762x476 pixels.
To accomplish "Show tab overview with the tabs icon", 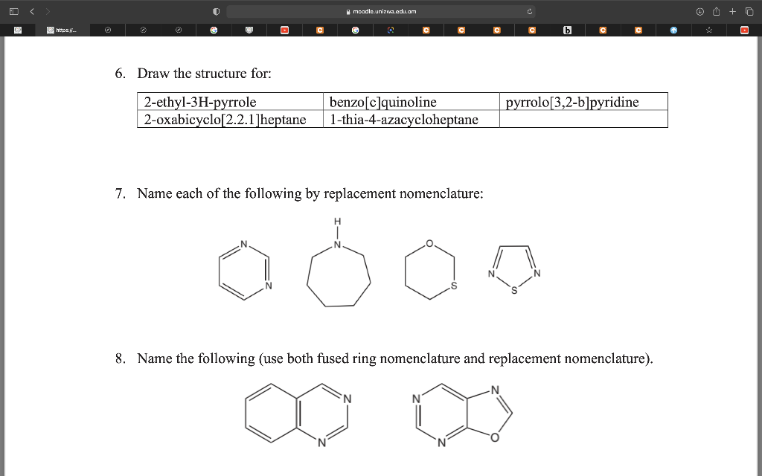I will 748,11.
